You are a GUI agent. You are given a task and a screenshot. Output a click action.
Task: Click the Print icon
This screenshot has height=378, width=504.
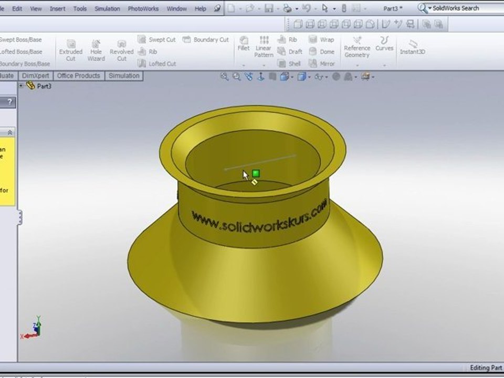click(x=287, y=8)
